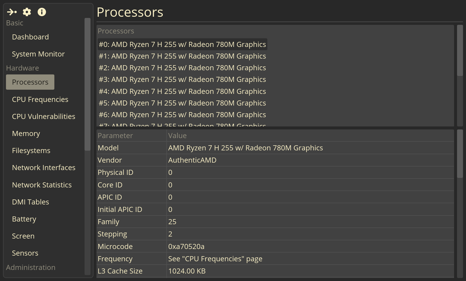Select processor #3 in the list
Viewport: 466px width, 281px height.
pos(182,80)
